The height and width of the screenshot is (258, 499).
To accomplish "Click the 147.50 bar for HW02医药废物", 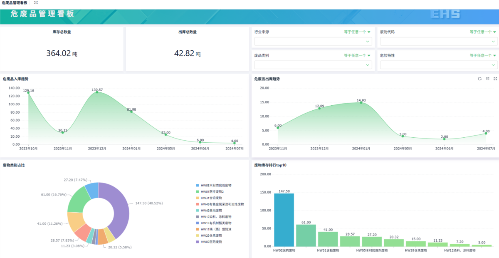I will point(284,220).
